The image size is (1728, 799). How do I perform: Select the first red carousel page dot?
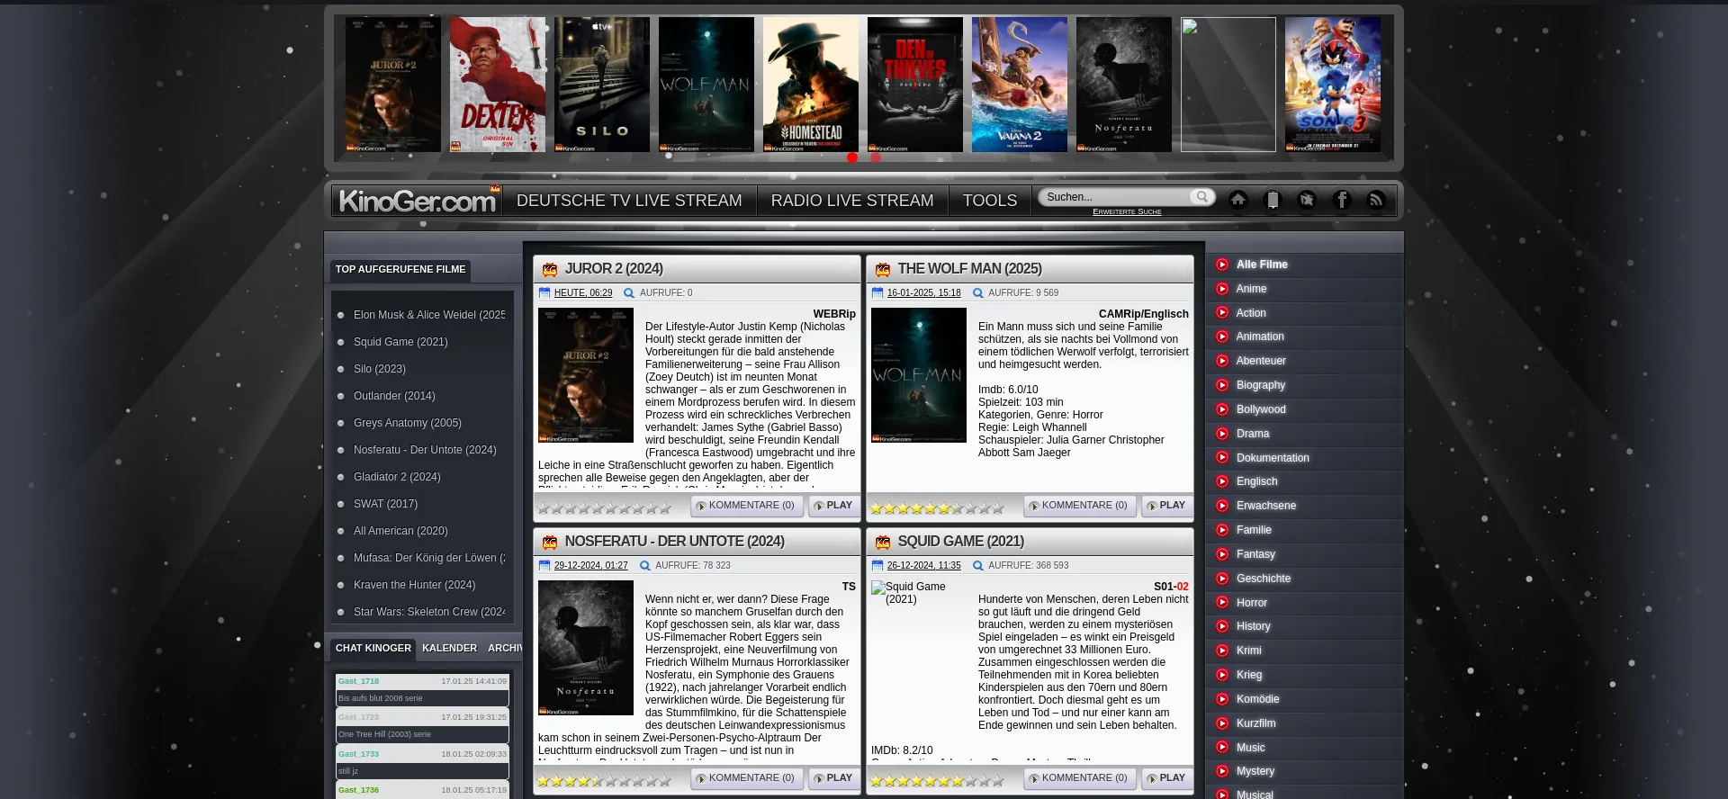coord(852,157)
